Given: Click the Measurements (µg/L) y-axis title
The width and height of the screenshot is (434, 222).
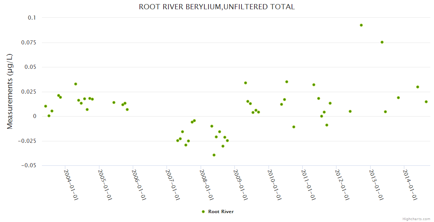Looking at the screenshot, I should [x=10, y=91].
